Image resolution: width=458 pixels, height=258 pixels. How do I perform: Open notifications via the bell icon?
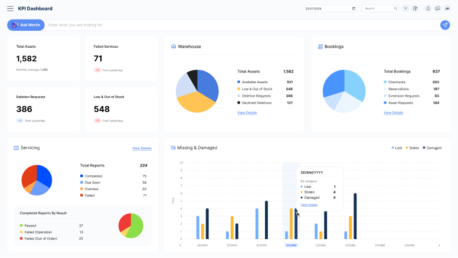tap(428, 8)
